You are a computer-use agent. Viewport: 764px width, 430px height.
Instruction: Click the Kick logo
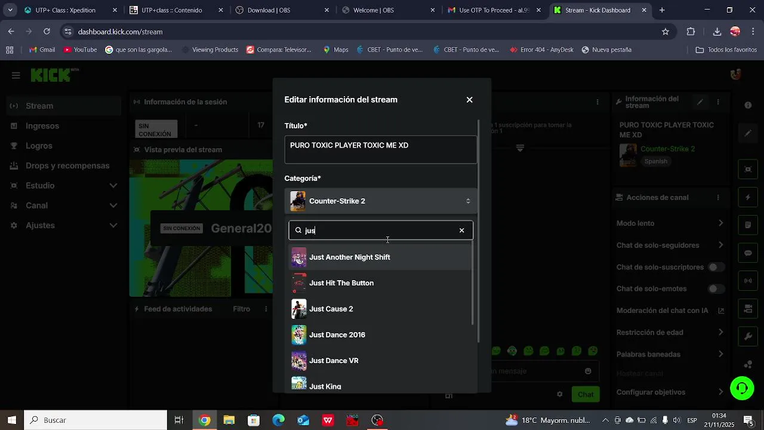(55, 75)
